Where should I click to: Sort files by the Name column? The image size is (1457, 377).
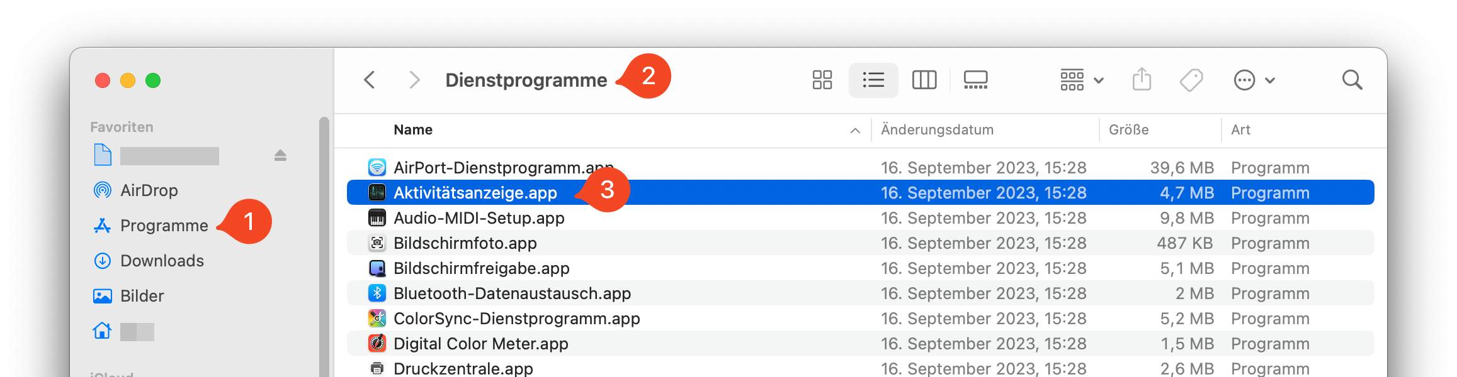[413, 130]
